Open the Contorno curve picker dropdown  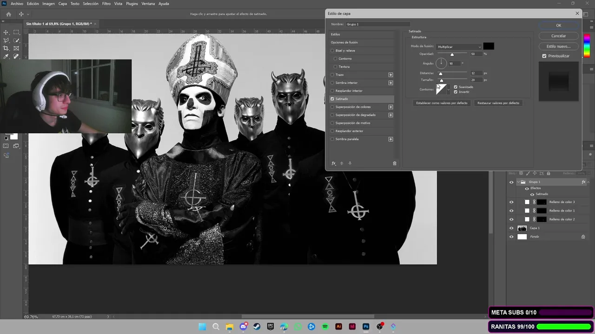click(x=449, y=89)
